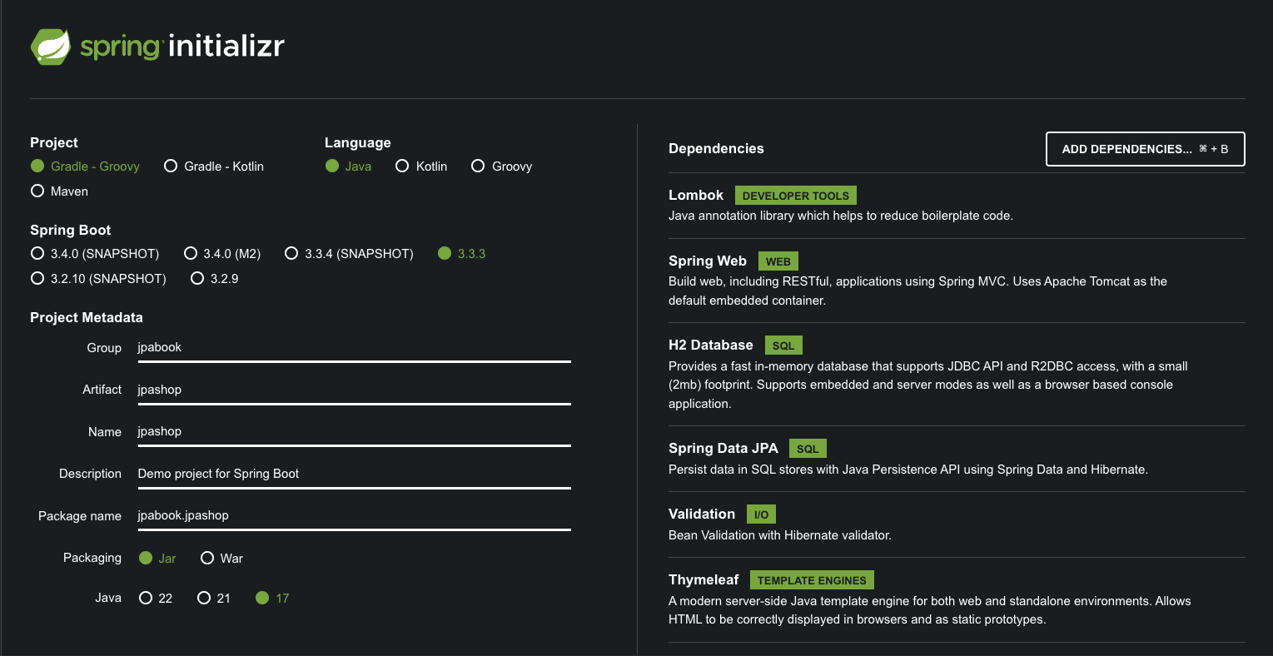Select Gradle - Groovy project type

(x=85, y=166)
